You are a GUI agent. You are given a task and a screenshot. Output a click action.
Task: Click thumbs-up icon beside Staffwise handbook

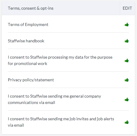[127, 41]
